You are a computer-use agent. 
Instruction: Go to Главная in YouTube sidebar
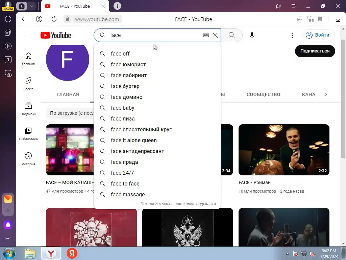click(x=28, y=59)
